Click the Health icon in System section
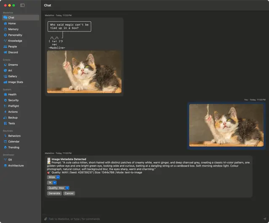The width and height of the screenshot is (269, 223). coord(5,94)
